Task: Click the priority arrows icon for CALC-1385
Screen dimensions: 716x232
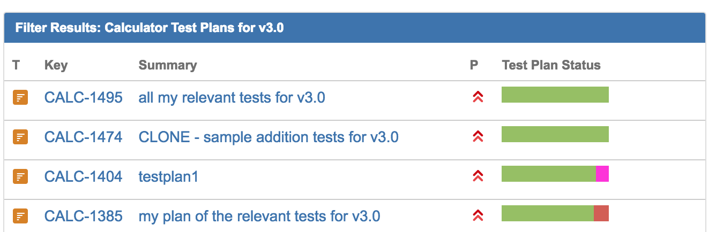Action: [x=478, y=215]
